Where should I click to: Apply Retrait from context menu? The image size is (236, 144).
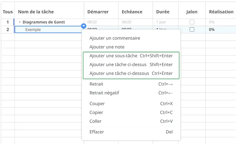[x=131, y=84]
